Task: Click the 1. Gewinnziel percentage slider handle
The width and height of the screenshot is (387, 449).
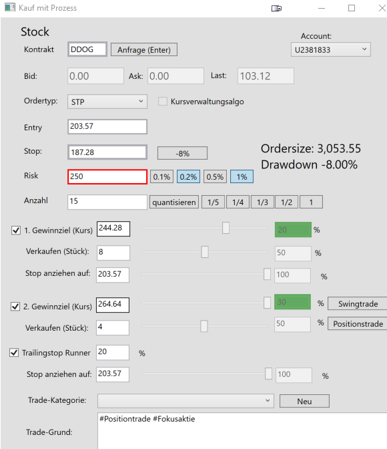Action: [x=226, y=229]
